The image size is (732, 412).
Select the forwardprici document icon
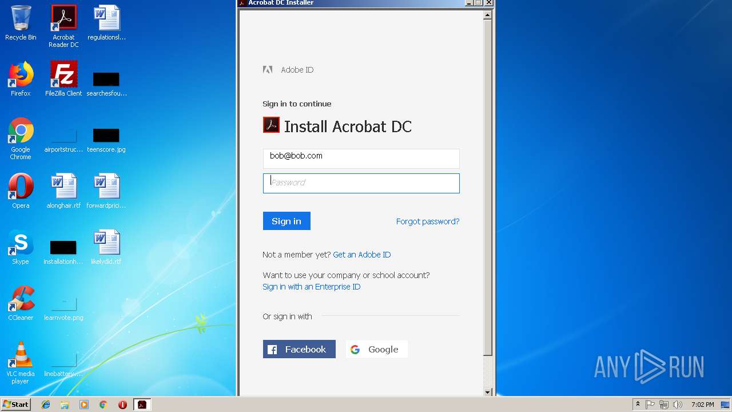(106, 191)
